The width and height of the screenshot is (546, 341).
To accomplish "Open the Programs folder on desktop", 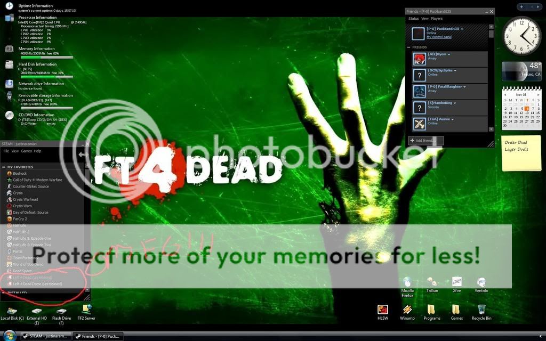I will (432, 312).
